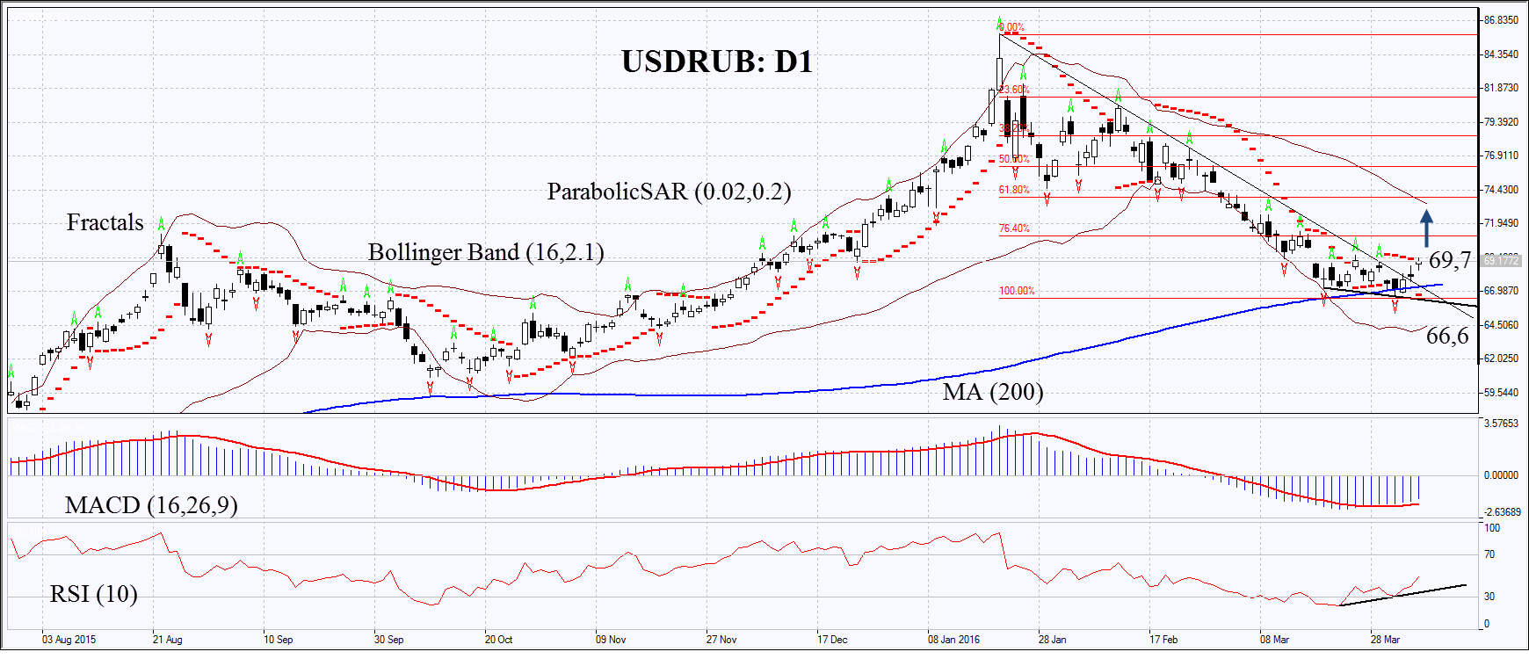Image resolution: width=1529 pixels, height=659 pixels.
Task: Click the 100.00% Fibonacci level label
Action: [x=1017, y=291]
